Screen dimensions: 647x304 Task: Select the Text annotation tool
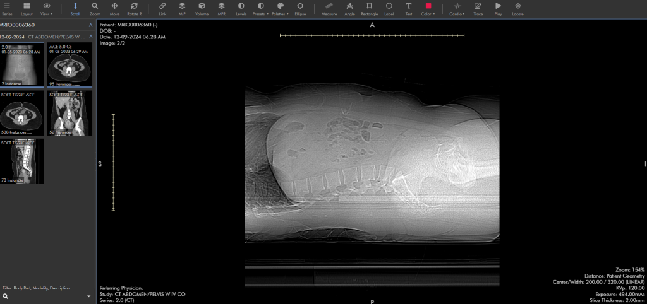tap(409, 9)
